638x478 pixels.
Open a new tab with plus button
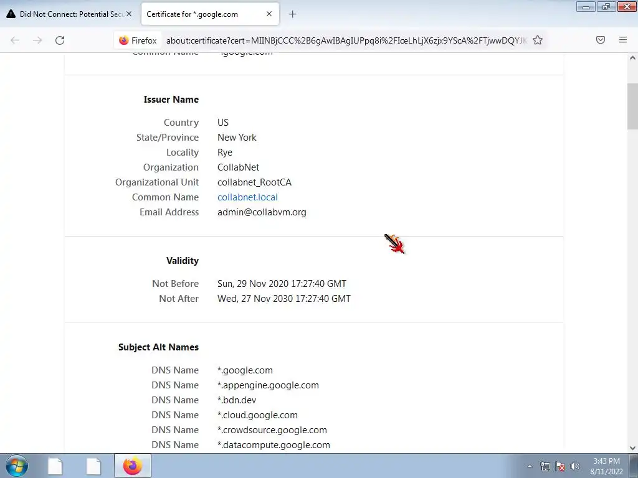tap(293, 14)
